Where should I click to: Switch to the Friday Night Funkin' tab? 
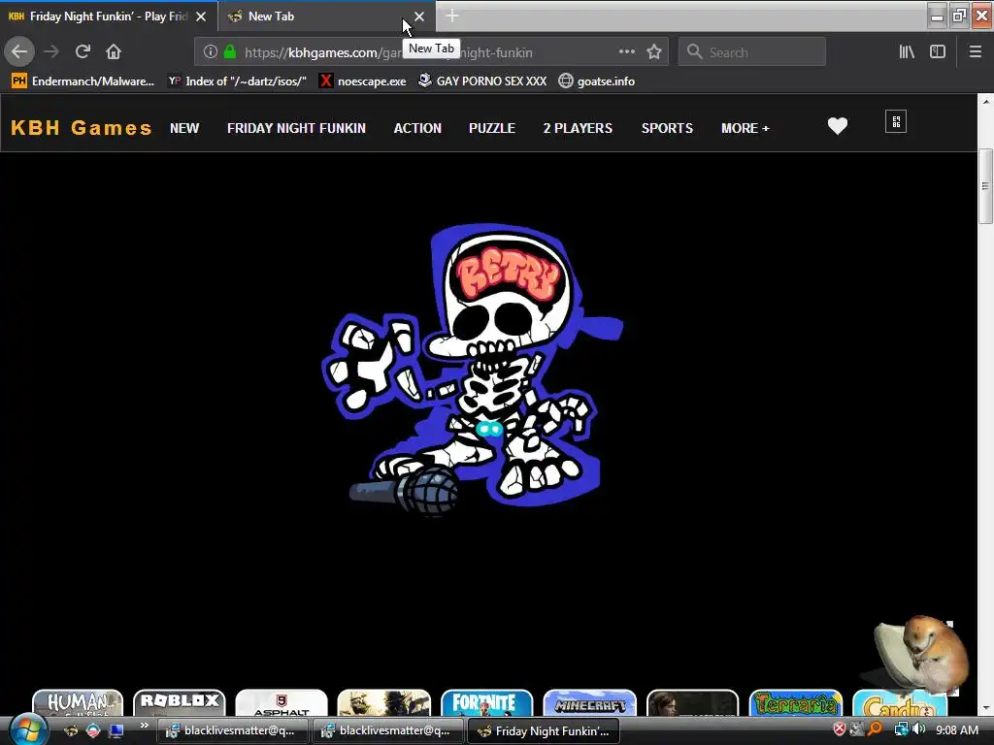tap(108, 16)
